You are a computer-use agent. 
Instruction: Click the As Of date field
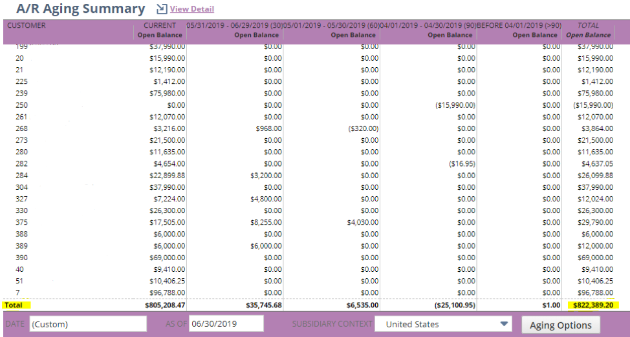coord(226,324)
